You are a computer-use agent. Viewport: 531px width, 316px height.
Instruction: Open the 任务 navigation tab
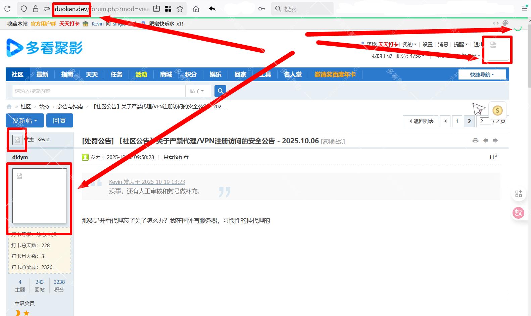point(116,74)
